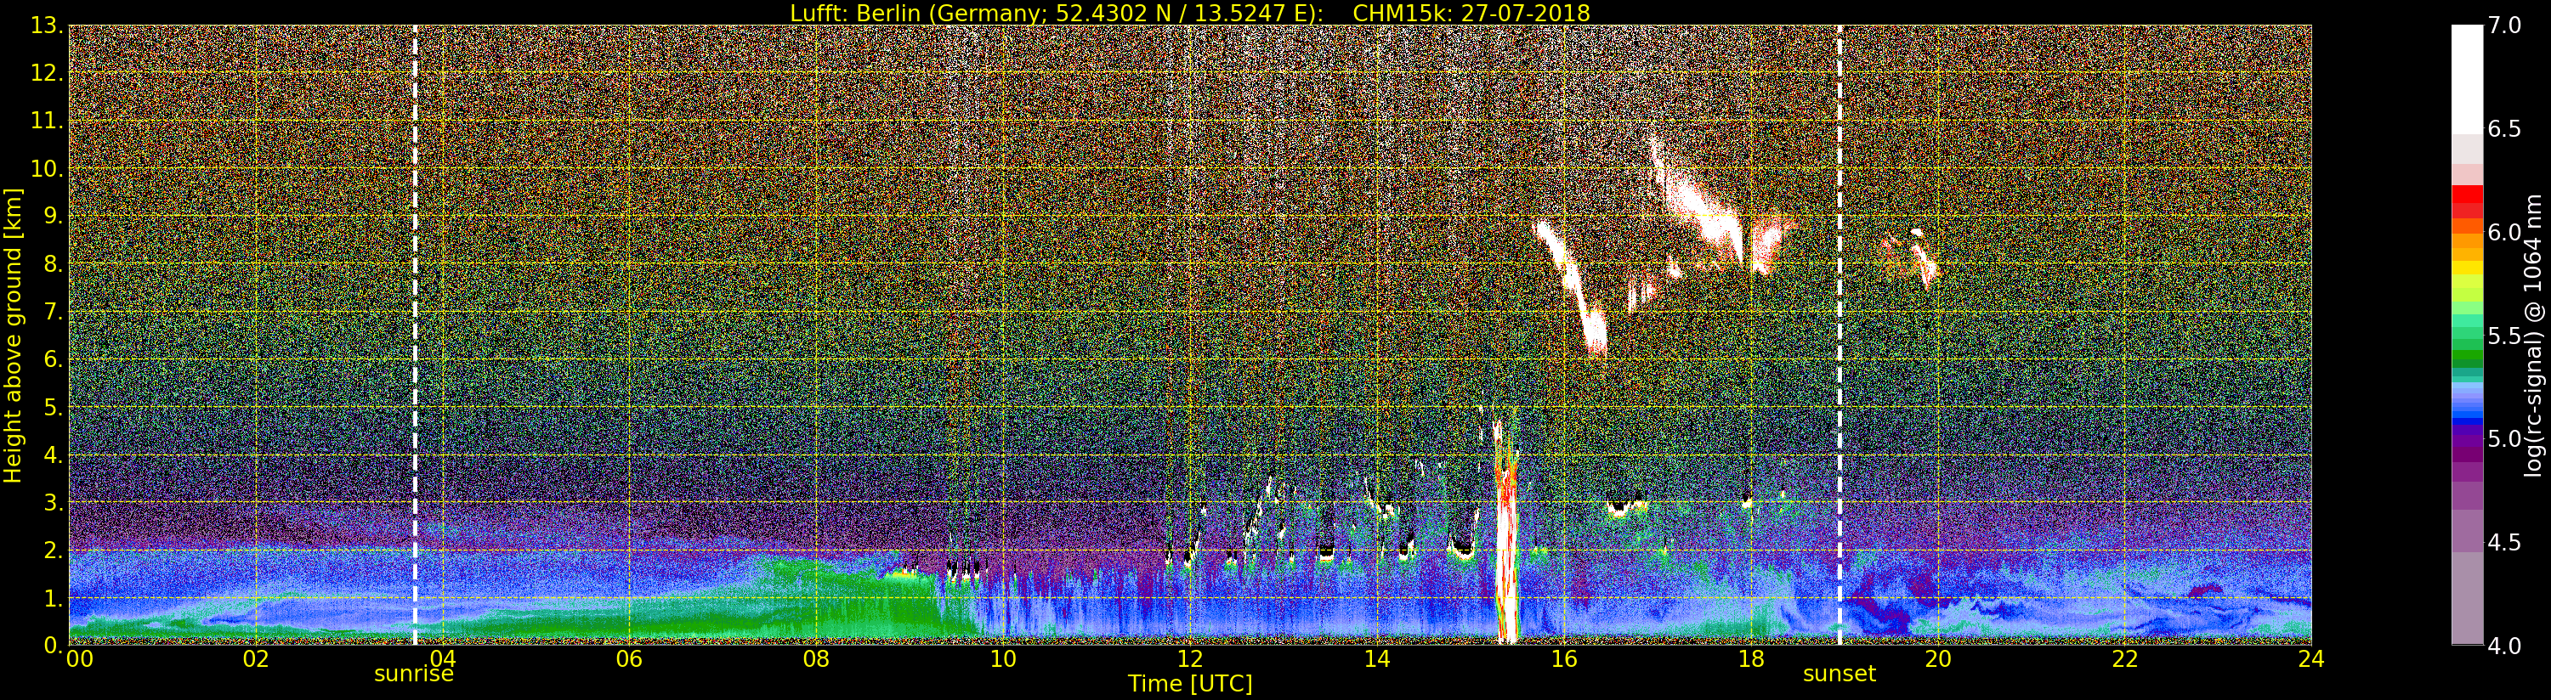Click the "sunset" label below the time axis
Viewport: 2551px width, 700px height.
click(1839, 675)
